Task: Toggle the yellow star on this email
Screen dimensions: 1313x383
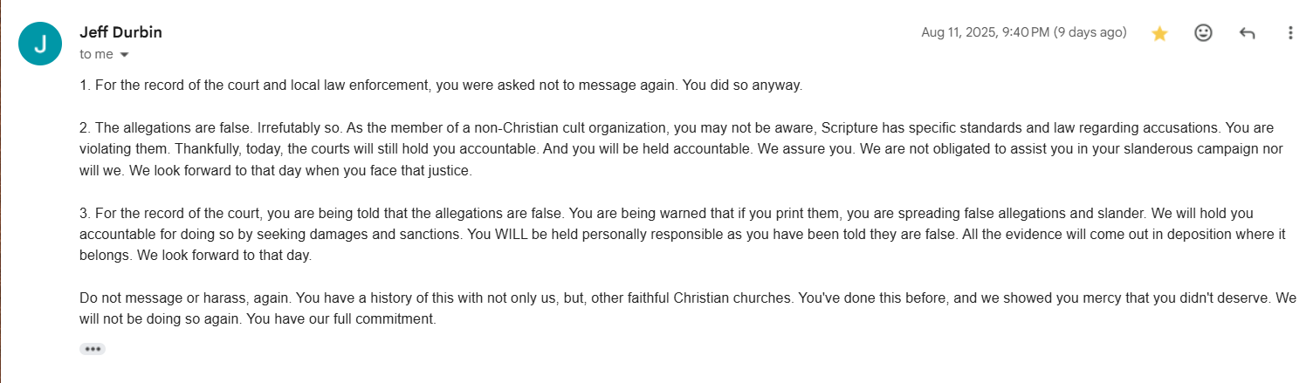Action: coord(1159,33)
